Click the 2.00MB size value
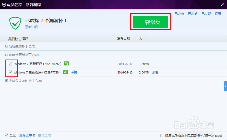Viewport: 227px width, 140px height. pyautogui.click(x=144, y=72)
